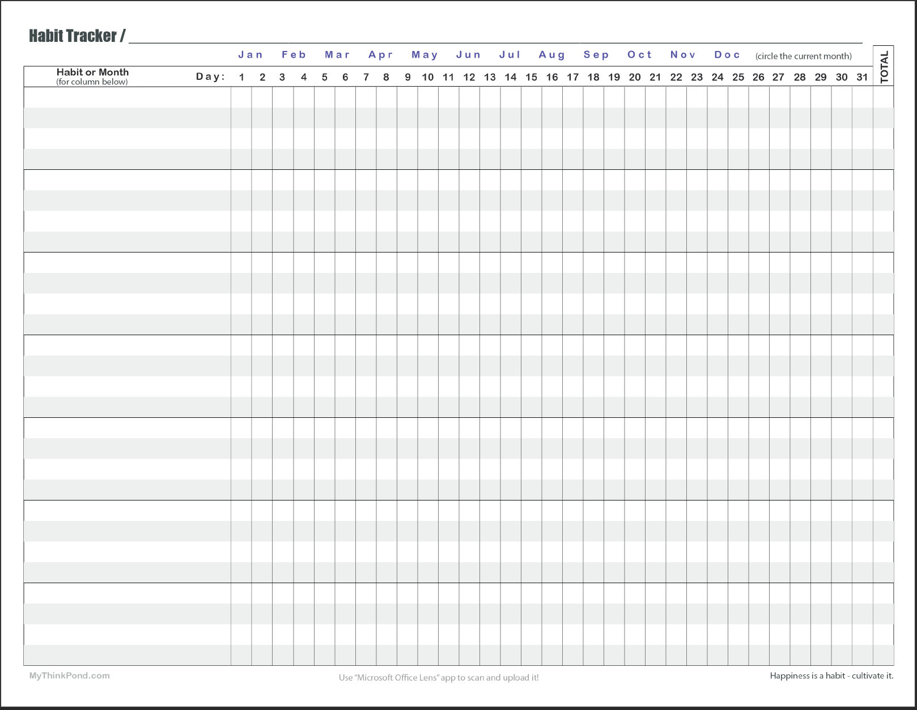The image size is (917, 710).
Task: Click day number 10 header
Action: pos(428,77)
